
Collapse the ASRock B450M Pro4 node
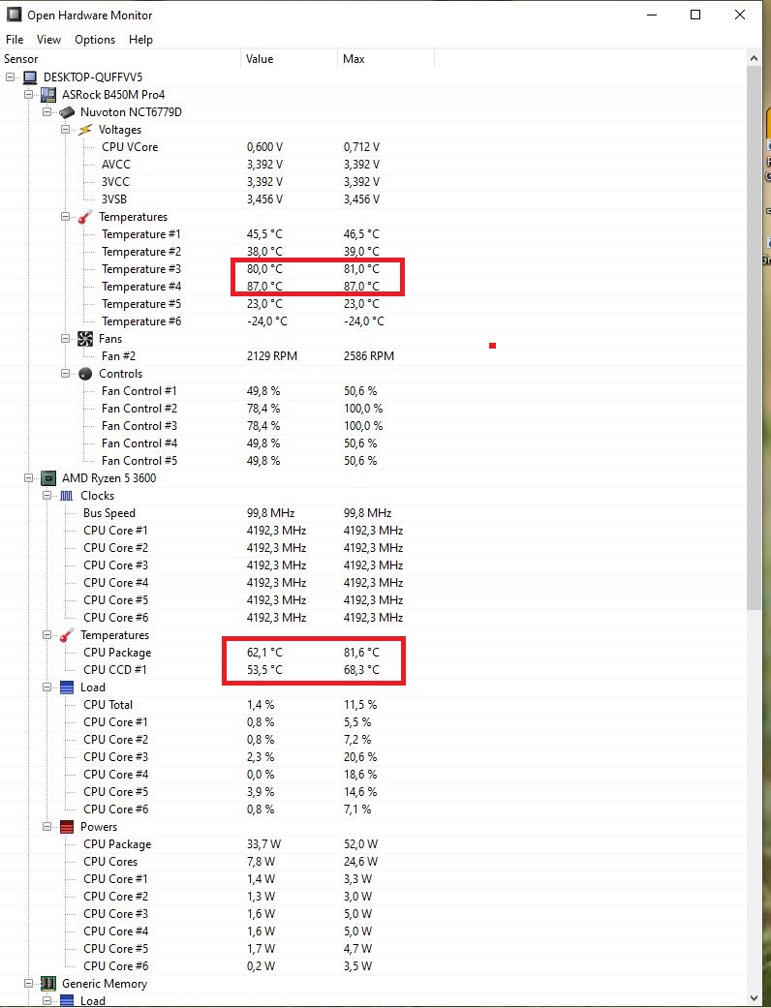[28, 95]
